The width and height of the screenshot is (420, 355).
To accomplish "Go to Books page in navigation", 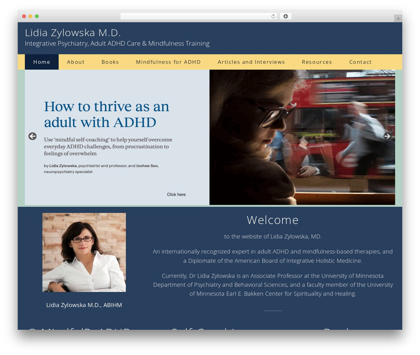I will (x=110, y=62).
